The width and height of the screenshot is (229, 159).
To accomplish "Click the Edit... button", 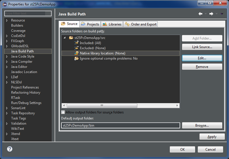I will (x=202, y=58).
